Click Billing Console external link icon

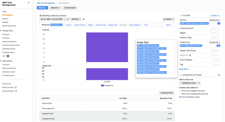point(16,87)
